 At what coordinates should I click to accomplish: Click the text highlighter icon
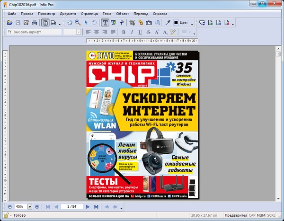click(173, 32)
